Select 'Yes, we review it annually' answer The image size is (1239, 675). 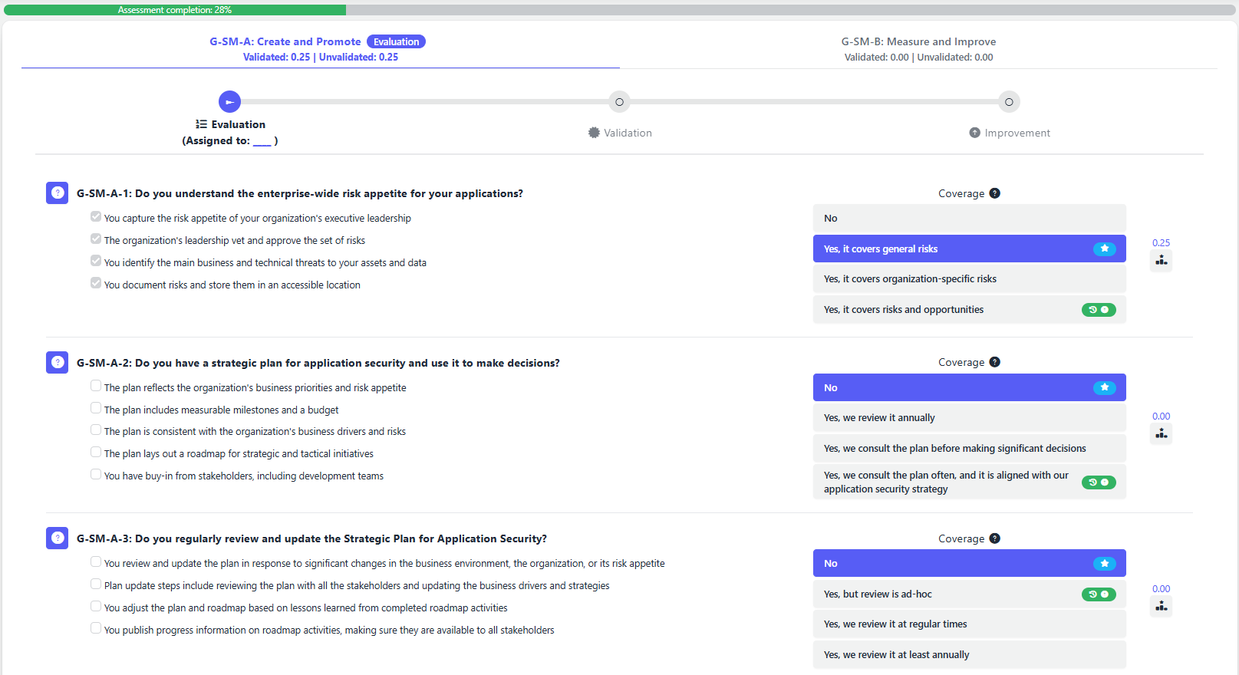(x=969, y=418)
